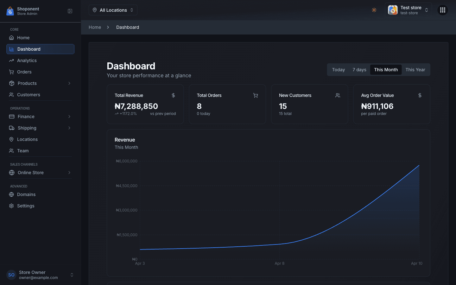Click the Domains globe icon
The height and width of the screenshot is (285, 456).
(x=11, y=194)
